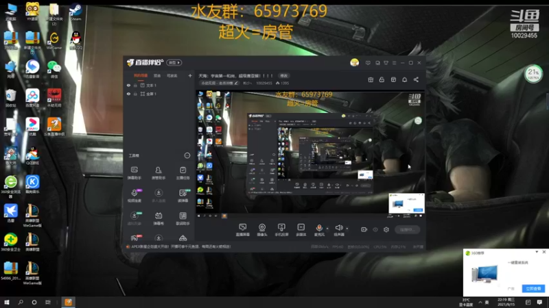Open the YY语音 desktop icon
This screenshot has height=308, width=549.
pyautogui.click(x=32, y=12)
